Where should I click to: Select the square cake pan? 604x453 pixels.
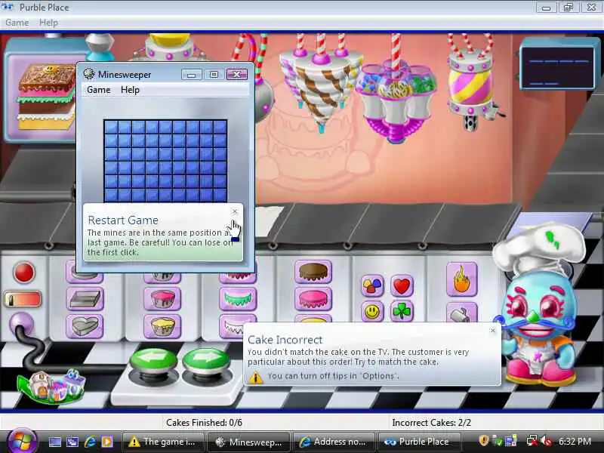coord(85,298)
